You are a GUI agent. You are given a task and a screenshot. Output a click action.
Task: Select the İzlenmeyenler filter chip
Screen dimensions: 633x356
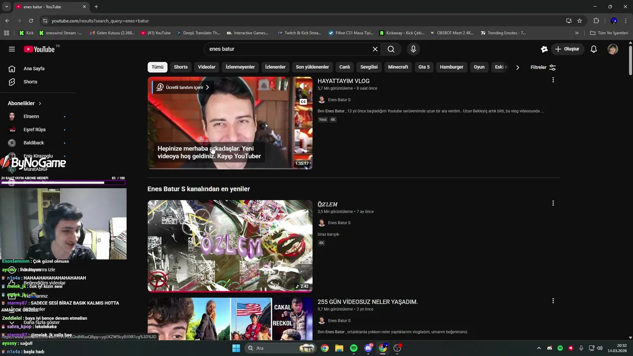(240, 67)
